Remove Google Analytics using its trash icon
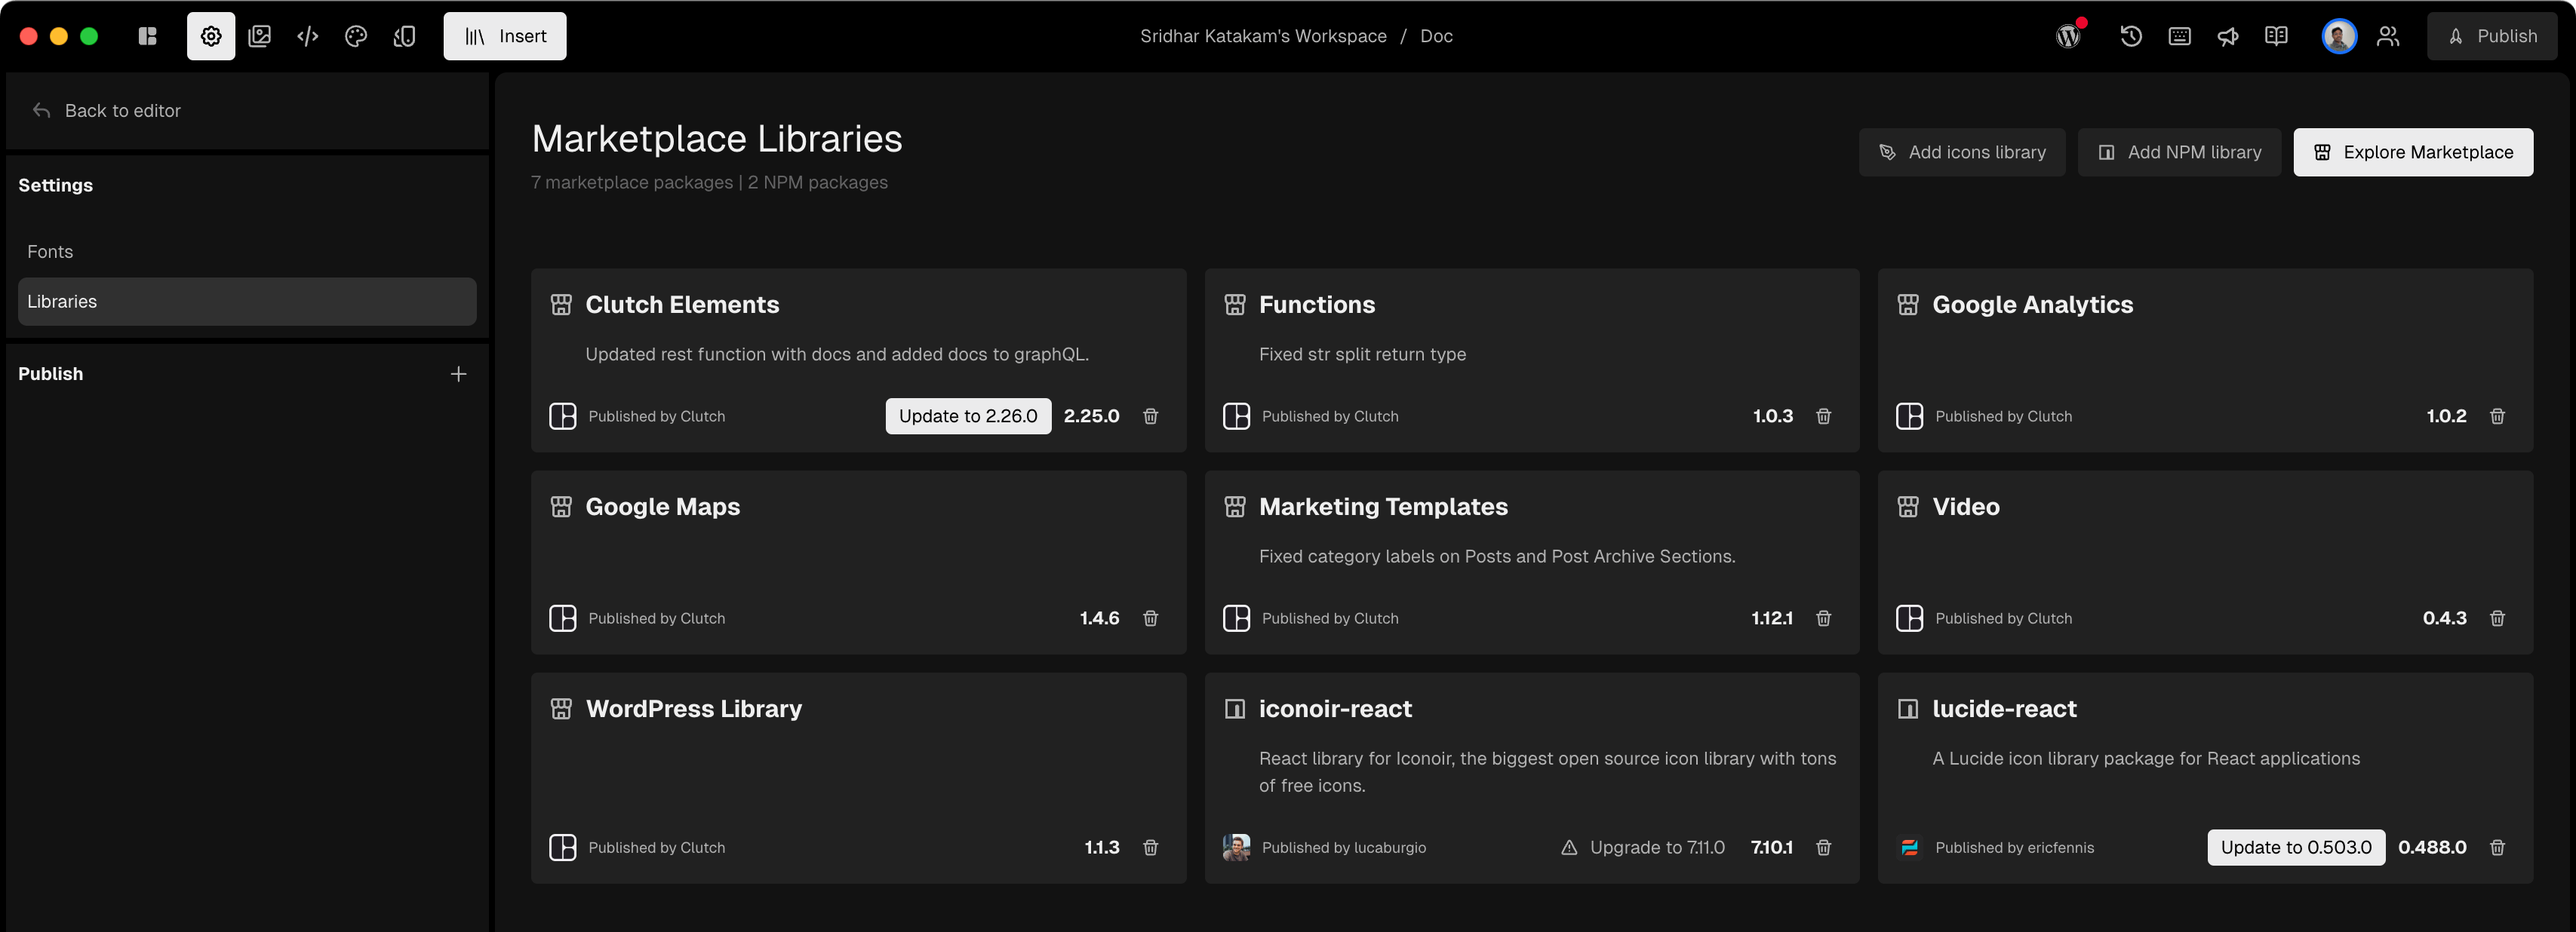 [x=2497, y=416]
